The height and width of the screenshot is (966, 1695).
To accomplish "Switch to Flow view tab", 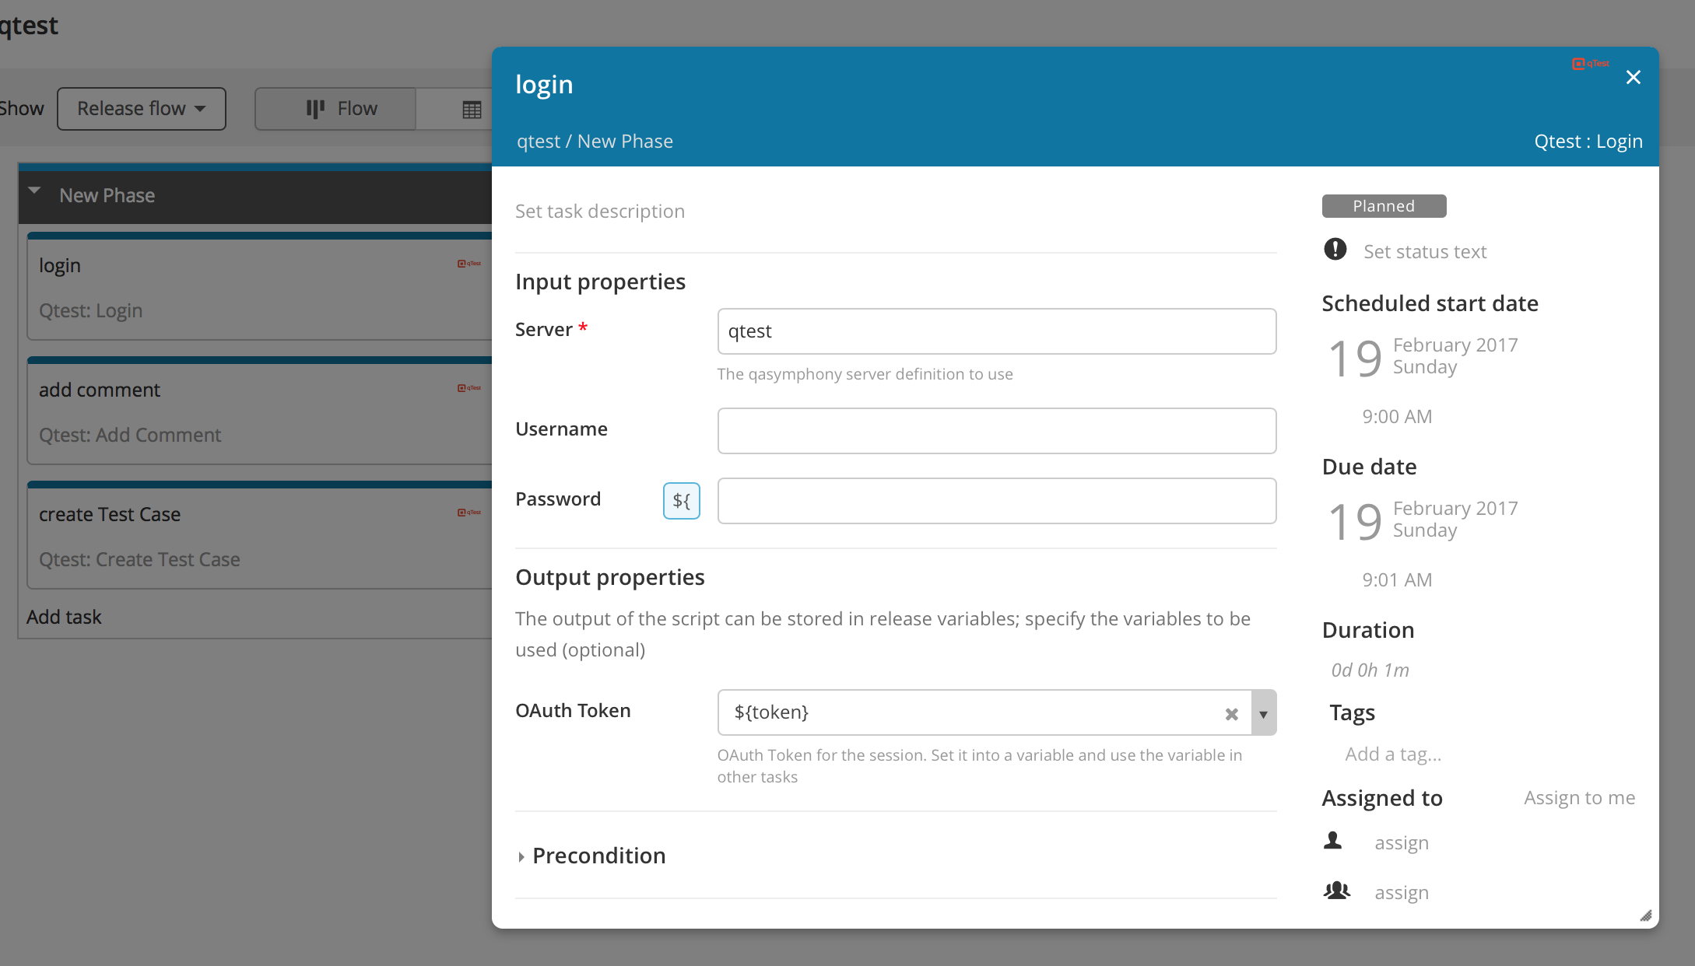I will [x=340, y=109].
